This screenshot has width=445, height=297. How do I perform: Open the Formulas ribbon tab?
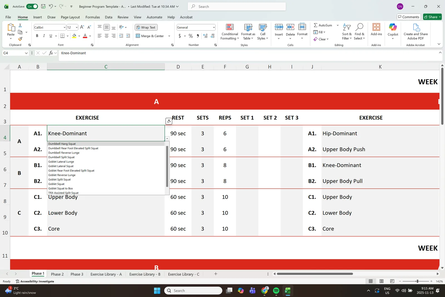tap(93, 17)
